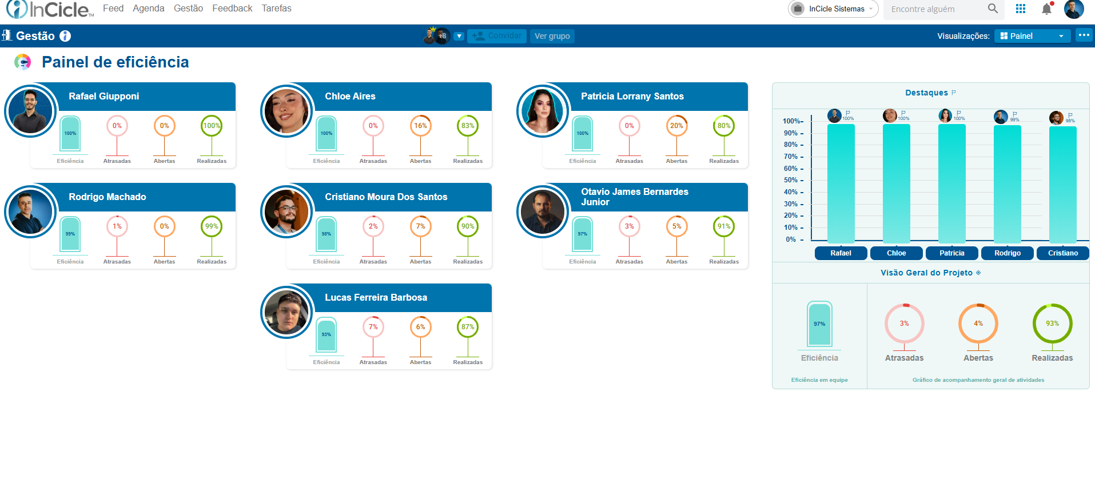
Task: Click Rodrigo Machado's profile photo
Action: click(31, 212)
